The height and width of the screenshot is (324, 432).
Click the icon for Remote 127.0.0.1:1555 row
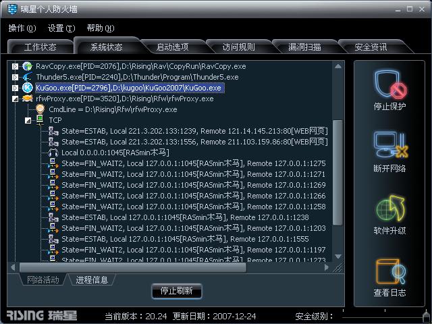(53, 239)
